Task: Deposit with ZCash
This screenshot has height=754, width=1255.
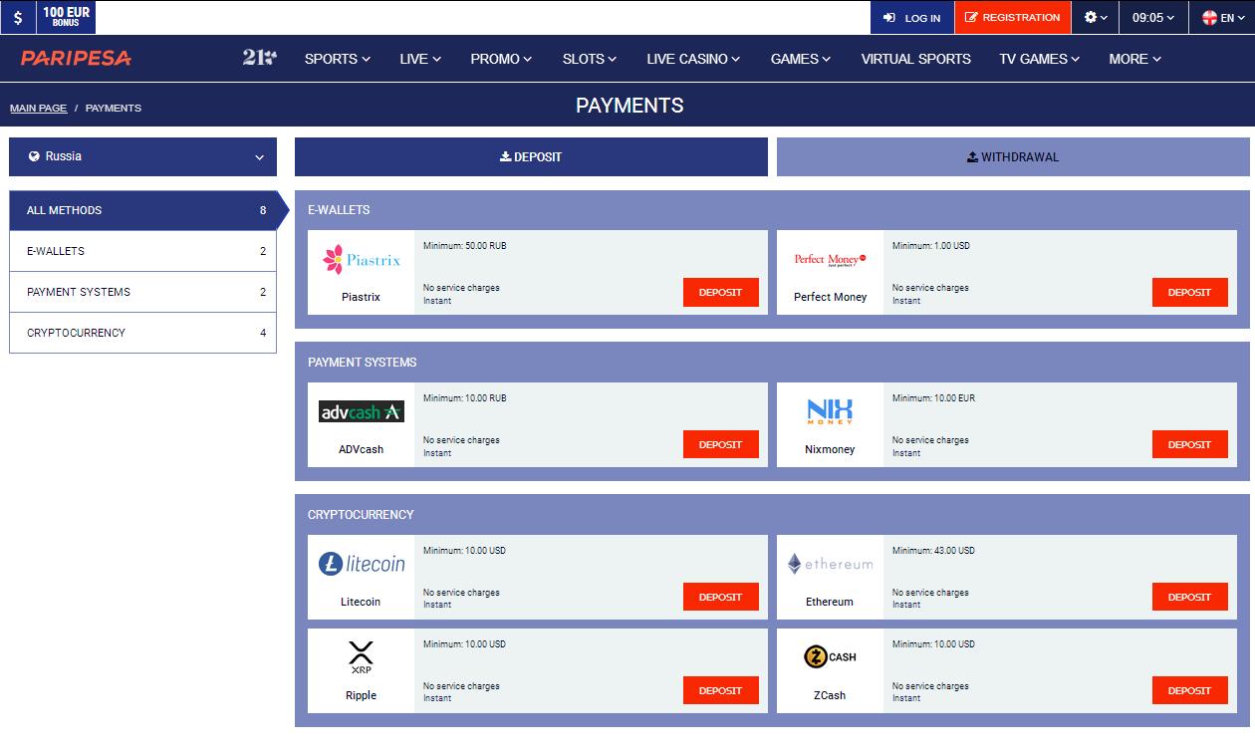Action: [x=1189, y=690]
